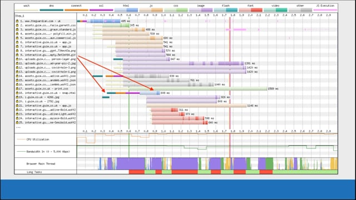Click the lock icon beside polyfill.min.js request
356x200 pixels.
pos(17,34)
